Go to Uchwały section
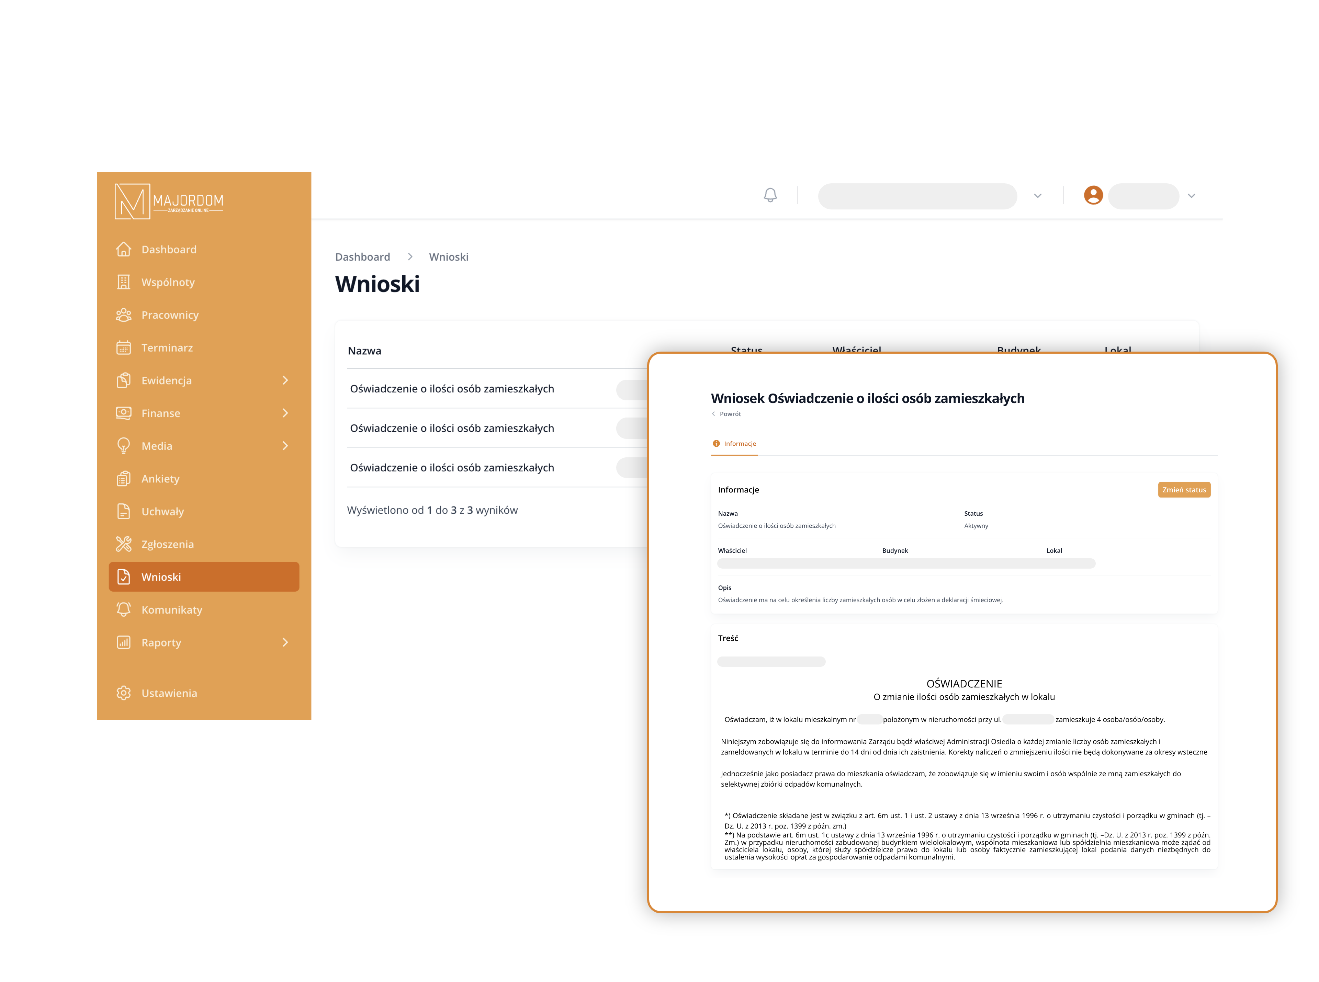 [x=204, y=511]
